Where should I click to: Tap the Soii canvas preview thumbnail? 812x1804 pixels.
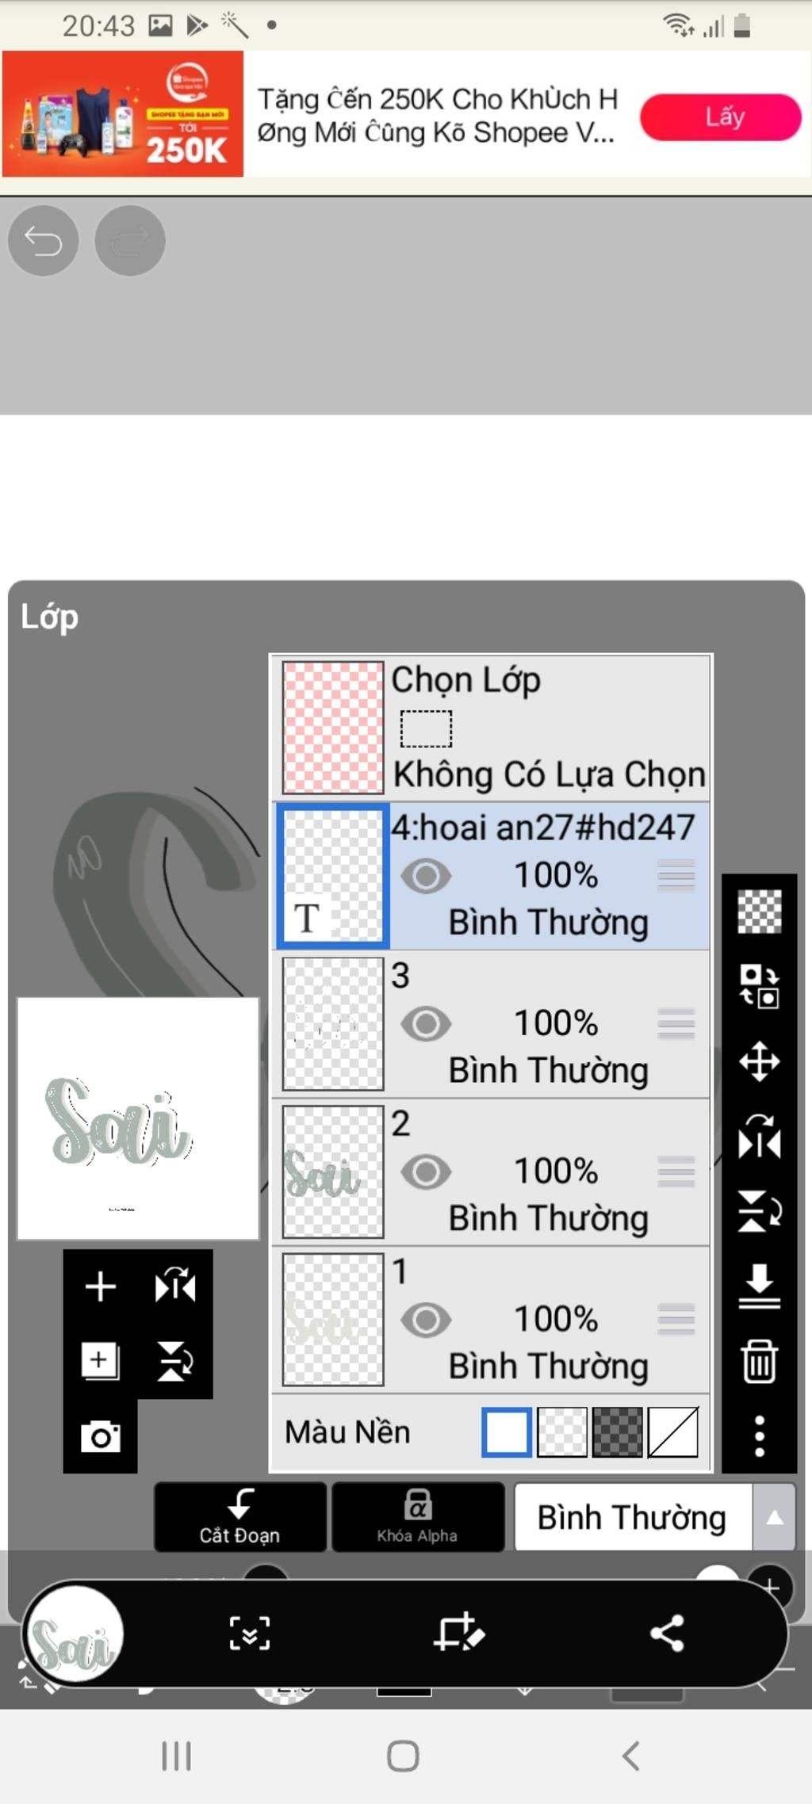click(138, 1118)
